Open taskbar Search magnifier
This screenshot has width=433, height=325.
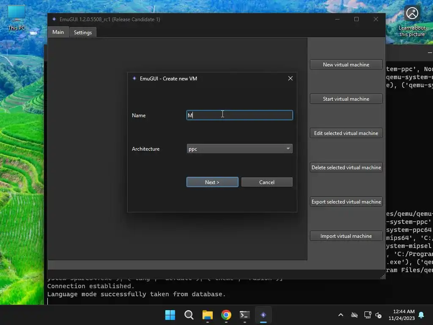(189, 315)
